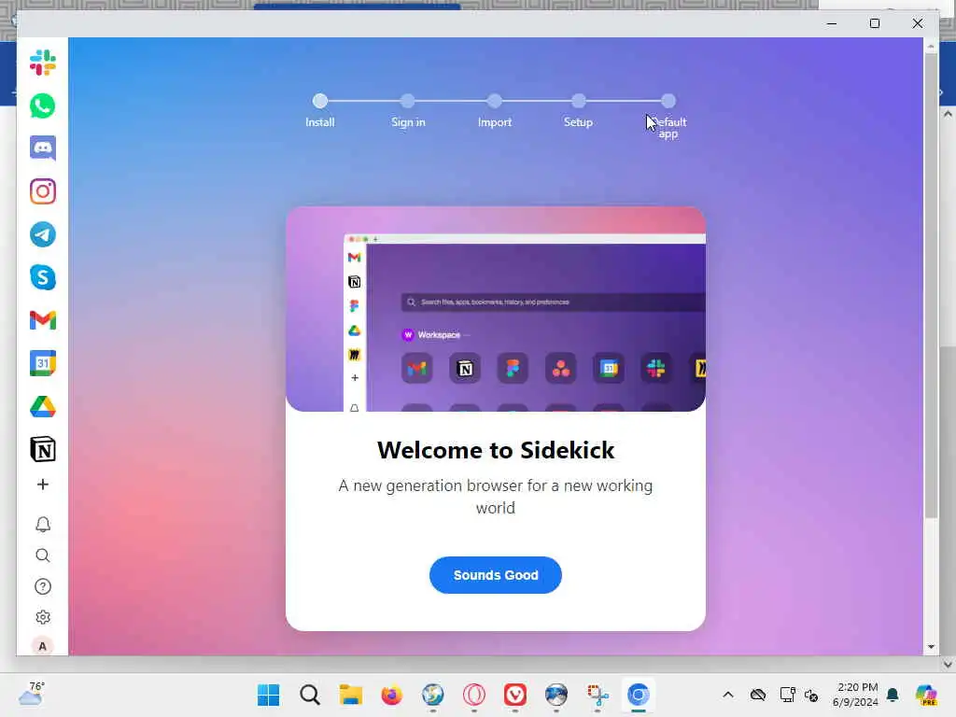Open Instagram sidebar app
The width and height of the screenshot is (956, 717).
point(43,191)
